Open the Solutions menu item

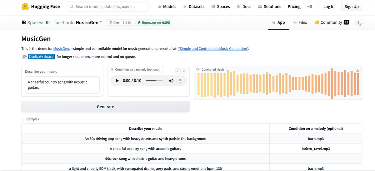(x=269, y=7)
